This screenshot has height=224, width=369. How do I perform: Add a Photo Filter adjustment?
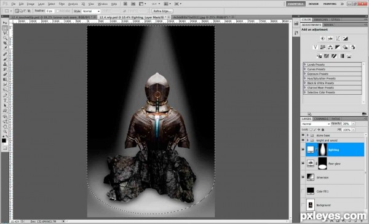point(345,47)
